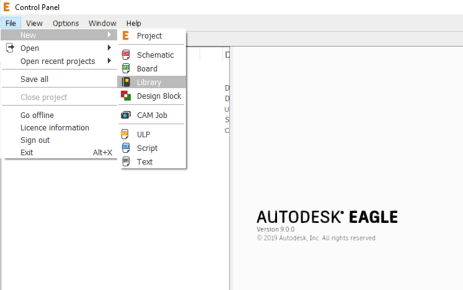
Task: Open the View menu
Action: pos(34,23)
